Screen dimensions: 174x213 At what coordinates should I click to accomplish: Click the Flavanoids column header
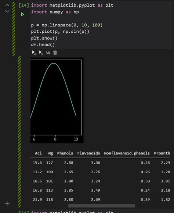click(x=88, y=153)
